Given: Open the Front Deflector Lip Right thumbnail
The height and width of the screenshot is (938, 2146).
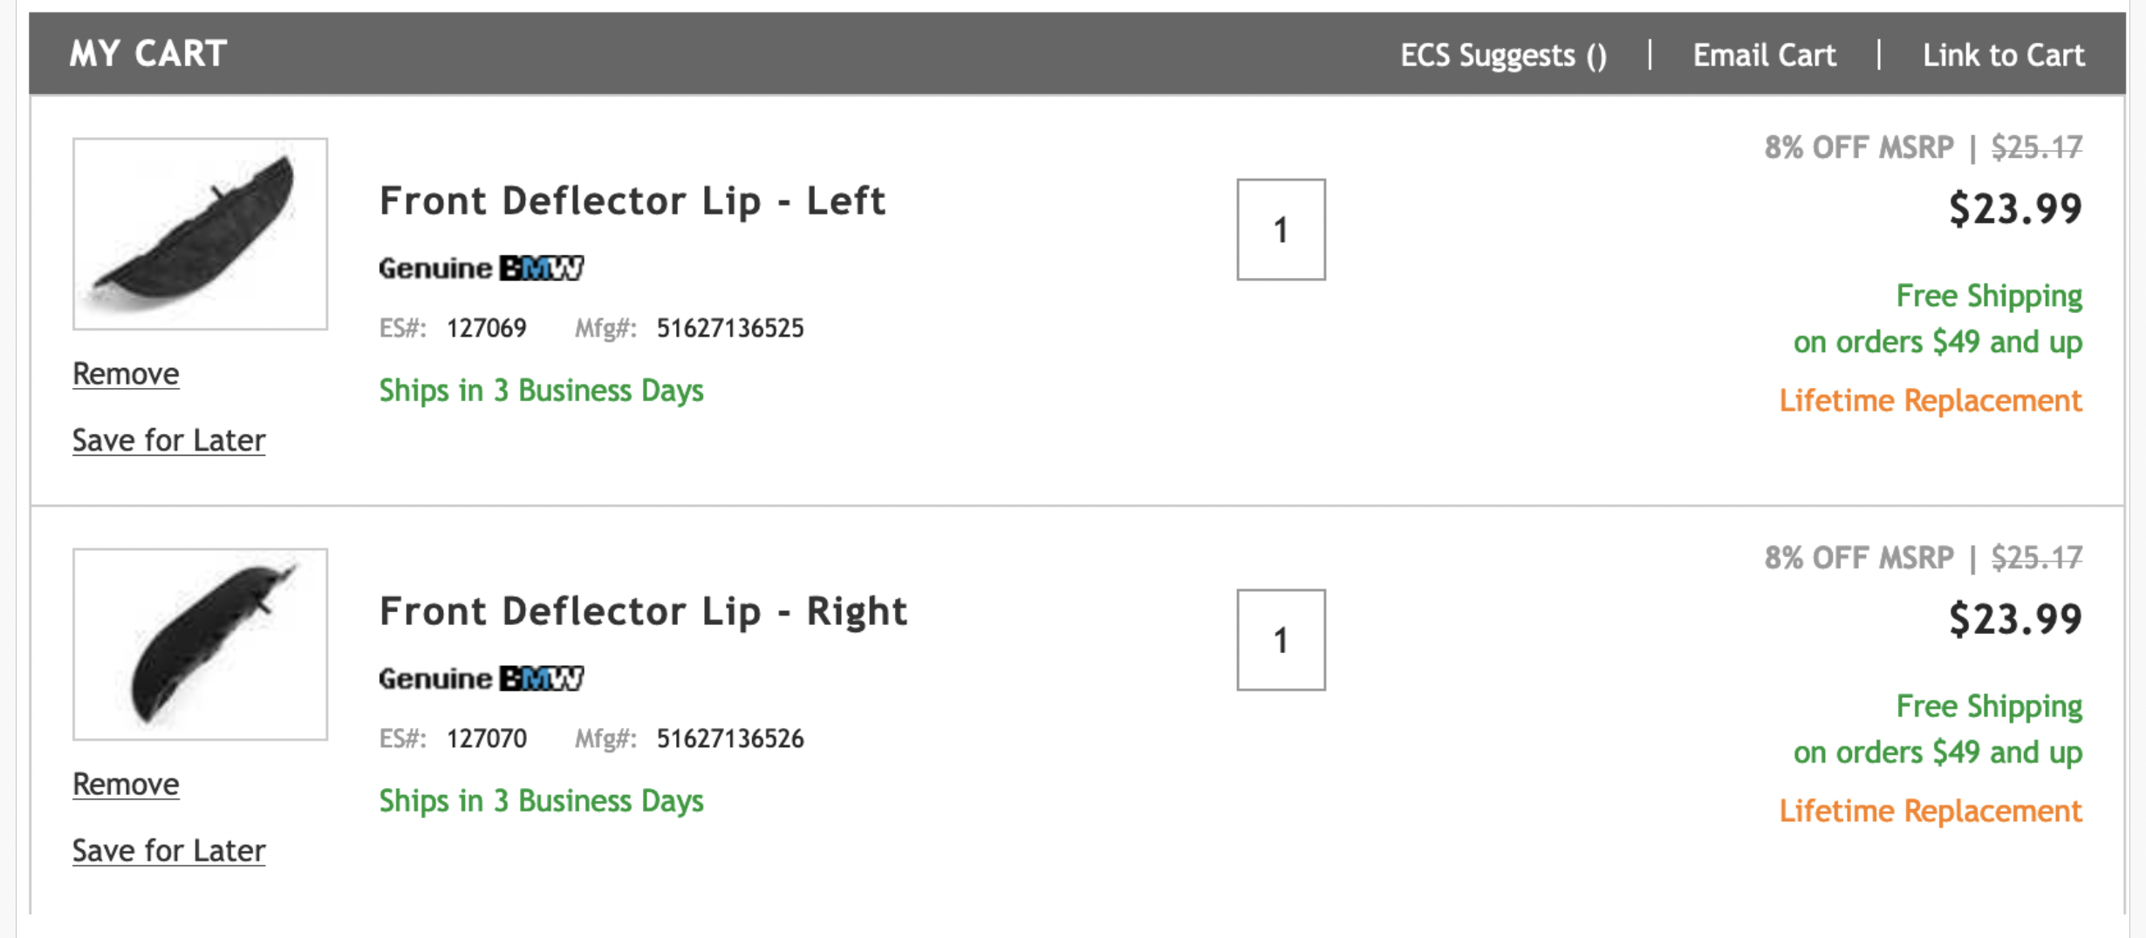Looking at the screenshot, I should coord(200,644).
